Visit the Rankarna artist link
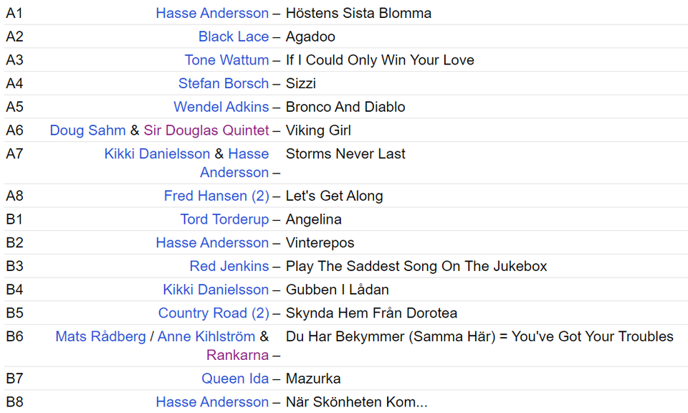Viewport: 688px width, 413px height. click(237, 355)
